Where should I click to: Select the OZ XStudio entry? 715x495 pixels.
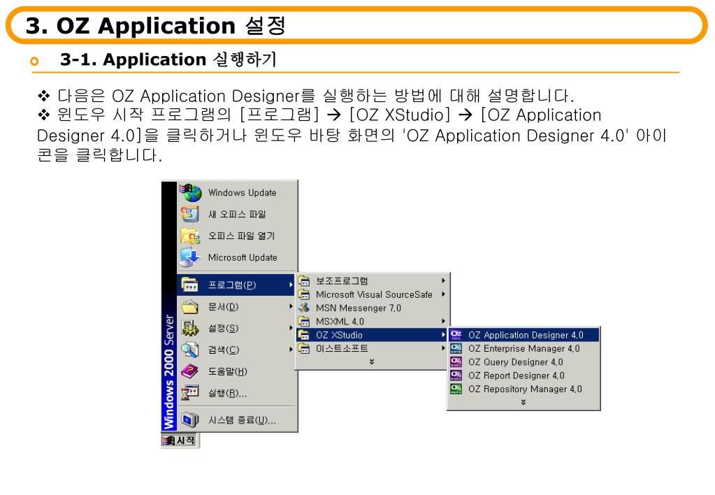pos(372,335)
